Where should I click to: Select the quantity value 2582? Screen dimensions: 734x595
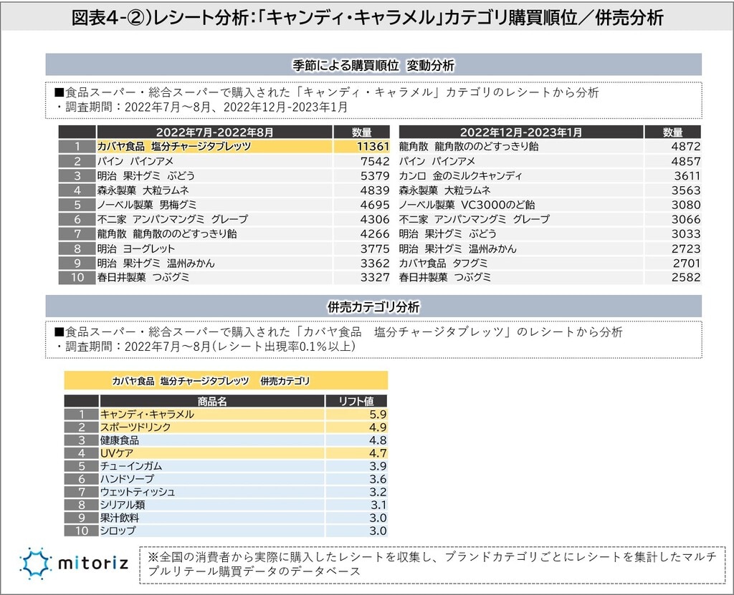tap(686, 277)
